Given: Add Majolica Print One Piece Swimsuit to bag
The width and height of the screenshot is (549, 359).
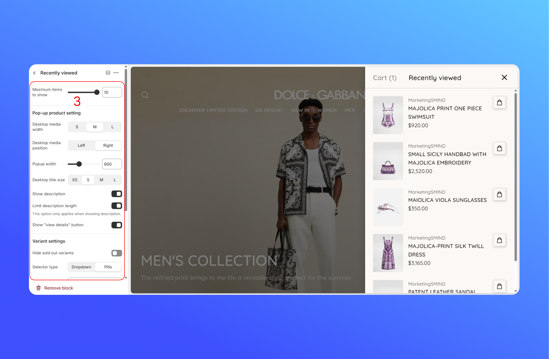Looking at the screenshot, I should pyautogui.click(x=499, y=103).
